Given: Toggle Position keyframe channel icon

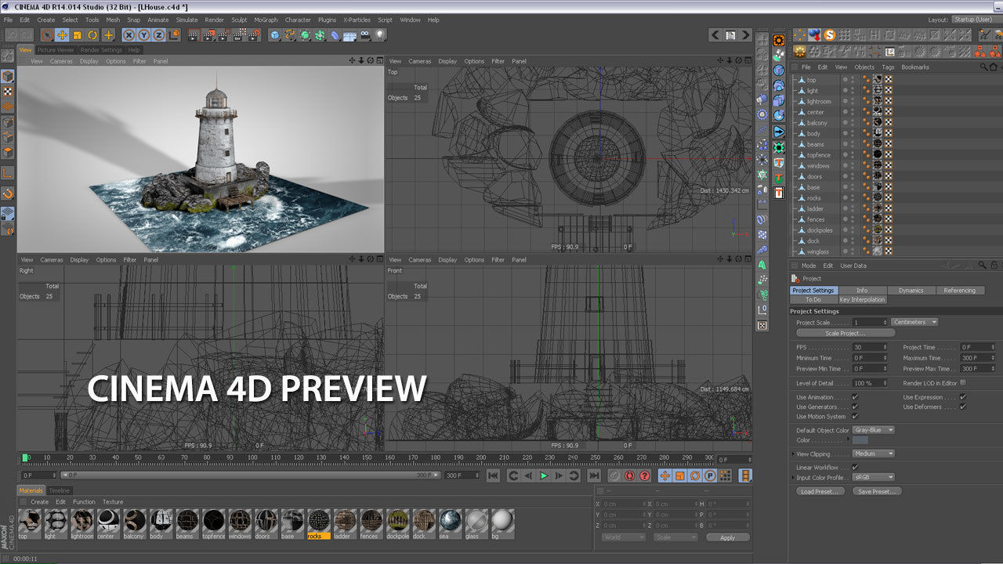Looking at the screenshot, I should [664, 475].
